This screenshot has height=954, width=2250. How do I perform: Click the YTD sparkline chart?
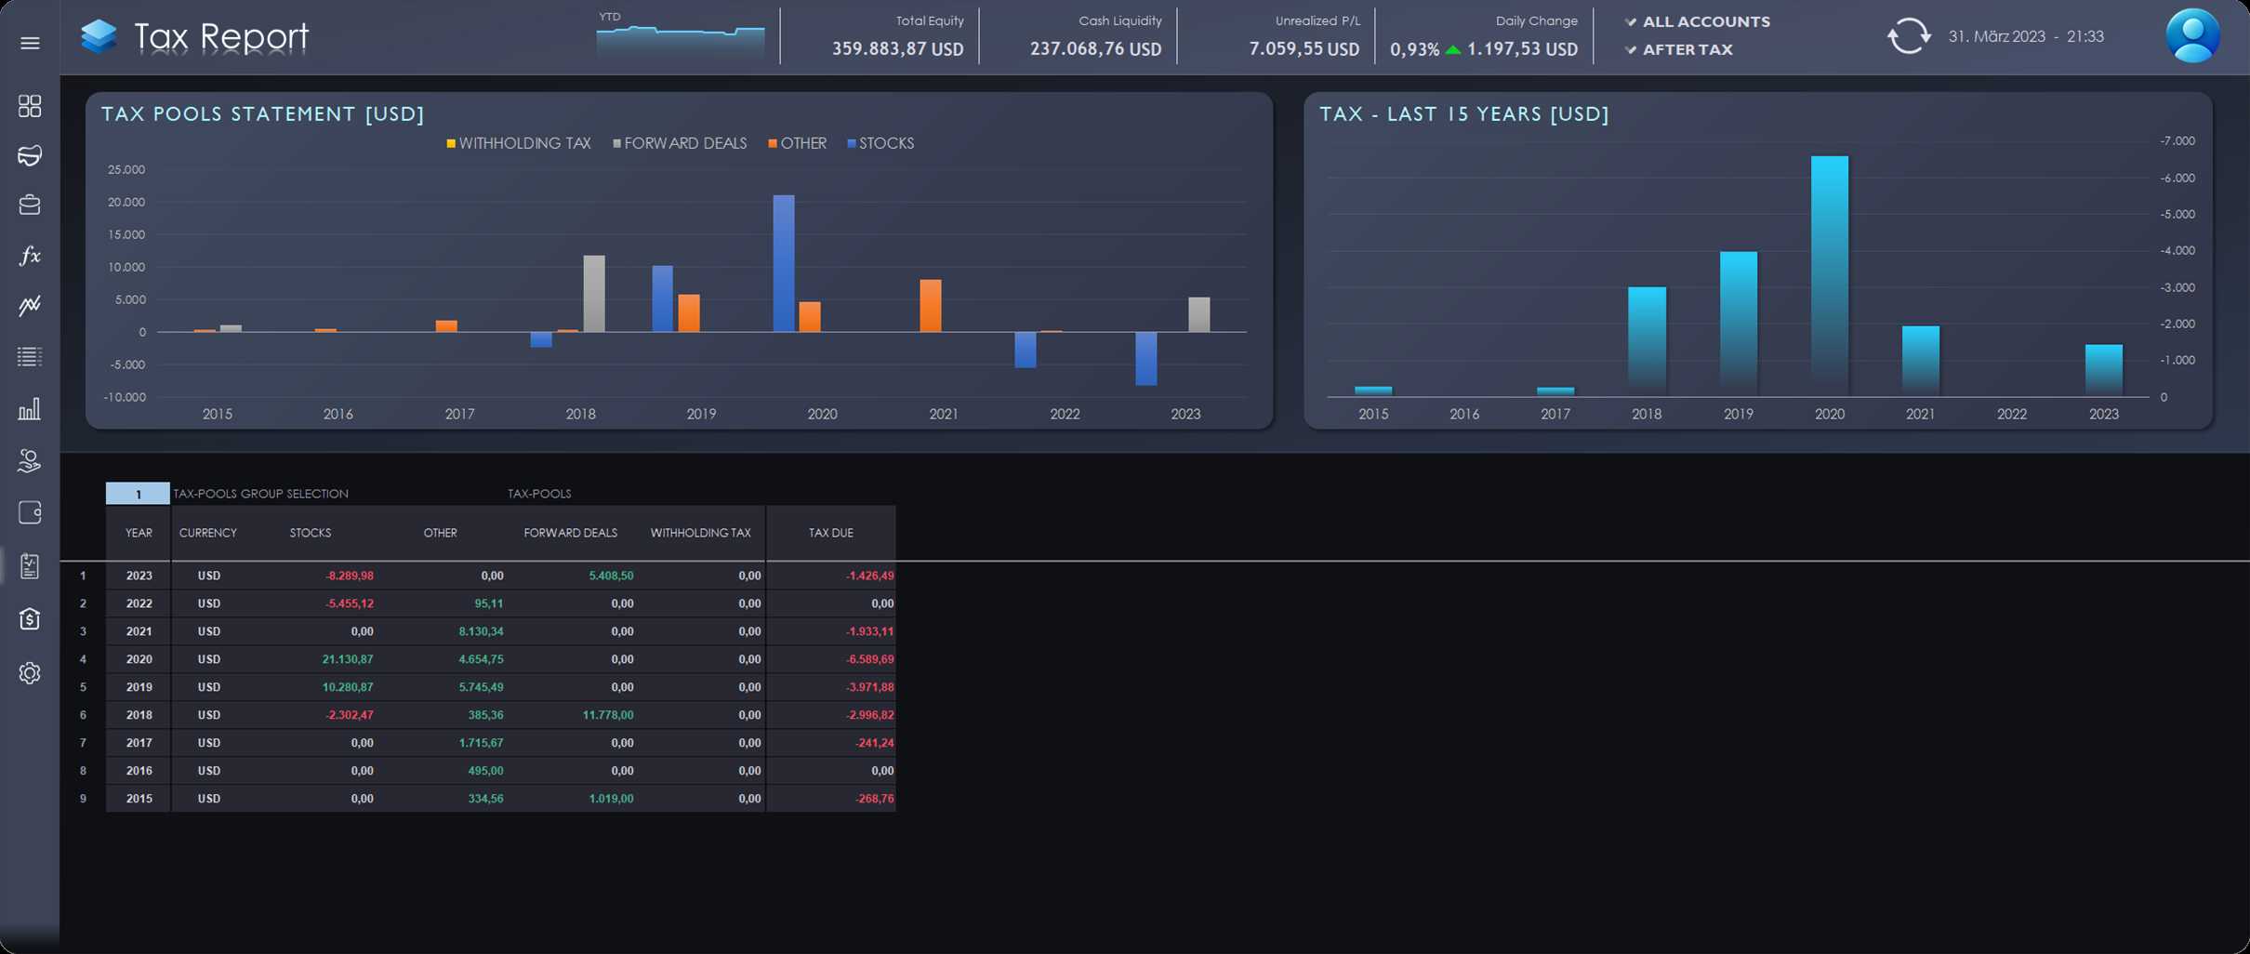coord(681,43)
